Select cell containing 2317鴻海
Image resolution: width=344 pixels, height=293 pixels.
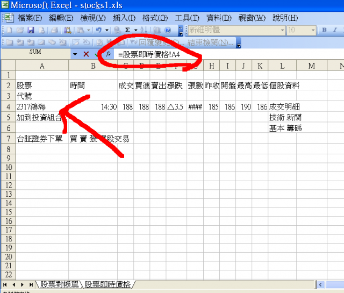point(42,106)
